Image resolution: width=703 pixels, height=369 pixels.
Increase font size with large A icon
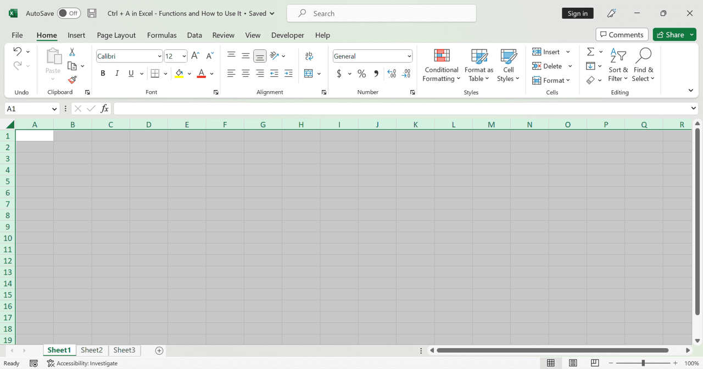click(195, 56)
